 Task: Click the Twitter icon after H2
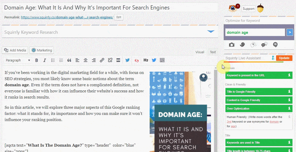(154, 60)
